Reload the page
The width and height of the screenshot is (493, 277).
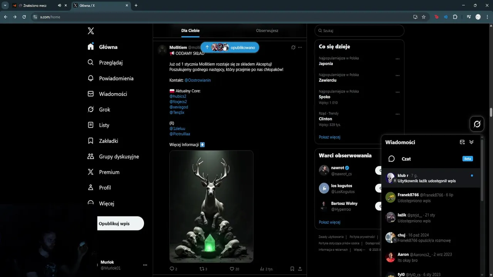pyautogui.click(x=24, y=17)
